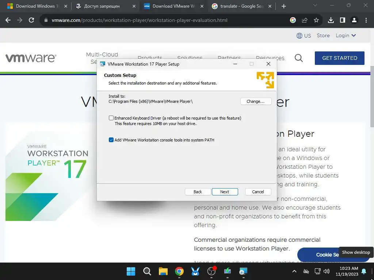This screenshot has width=374, height=280.
Task: Click the browser forward arrow
Action: 20,20
